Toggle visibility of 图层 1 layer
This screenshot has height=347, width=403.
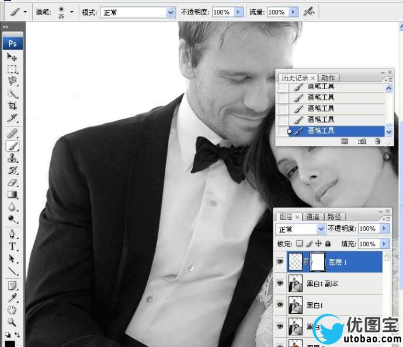point(280,262)
